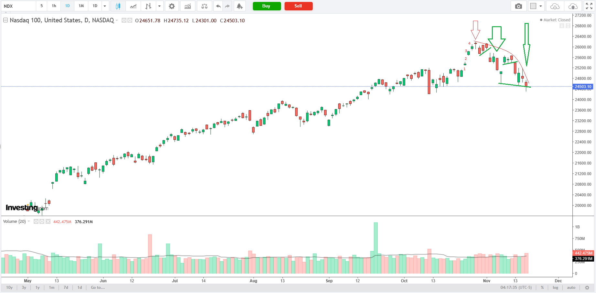Toggle visibility of the Volume indicator

click(36, 222)
